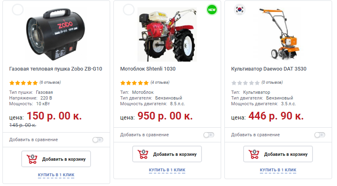The width and height of the screenshot is (337, 186).
Task: Add Zobo ZB-G10 heat gun to cart
Action: (56, 159)
